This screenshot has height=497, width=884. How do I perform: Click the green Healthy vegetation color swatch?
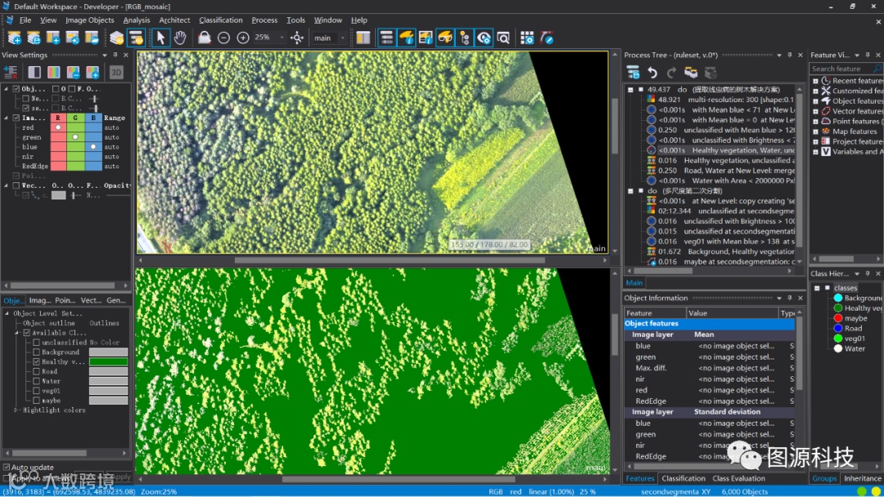tap(108, 362)
